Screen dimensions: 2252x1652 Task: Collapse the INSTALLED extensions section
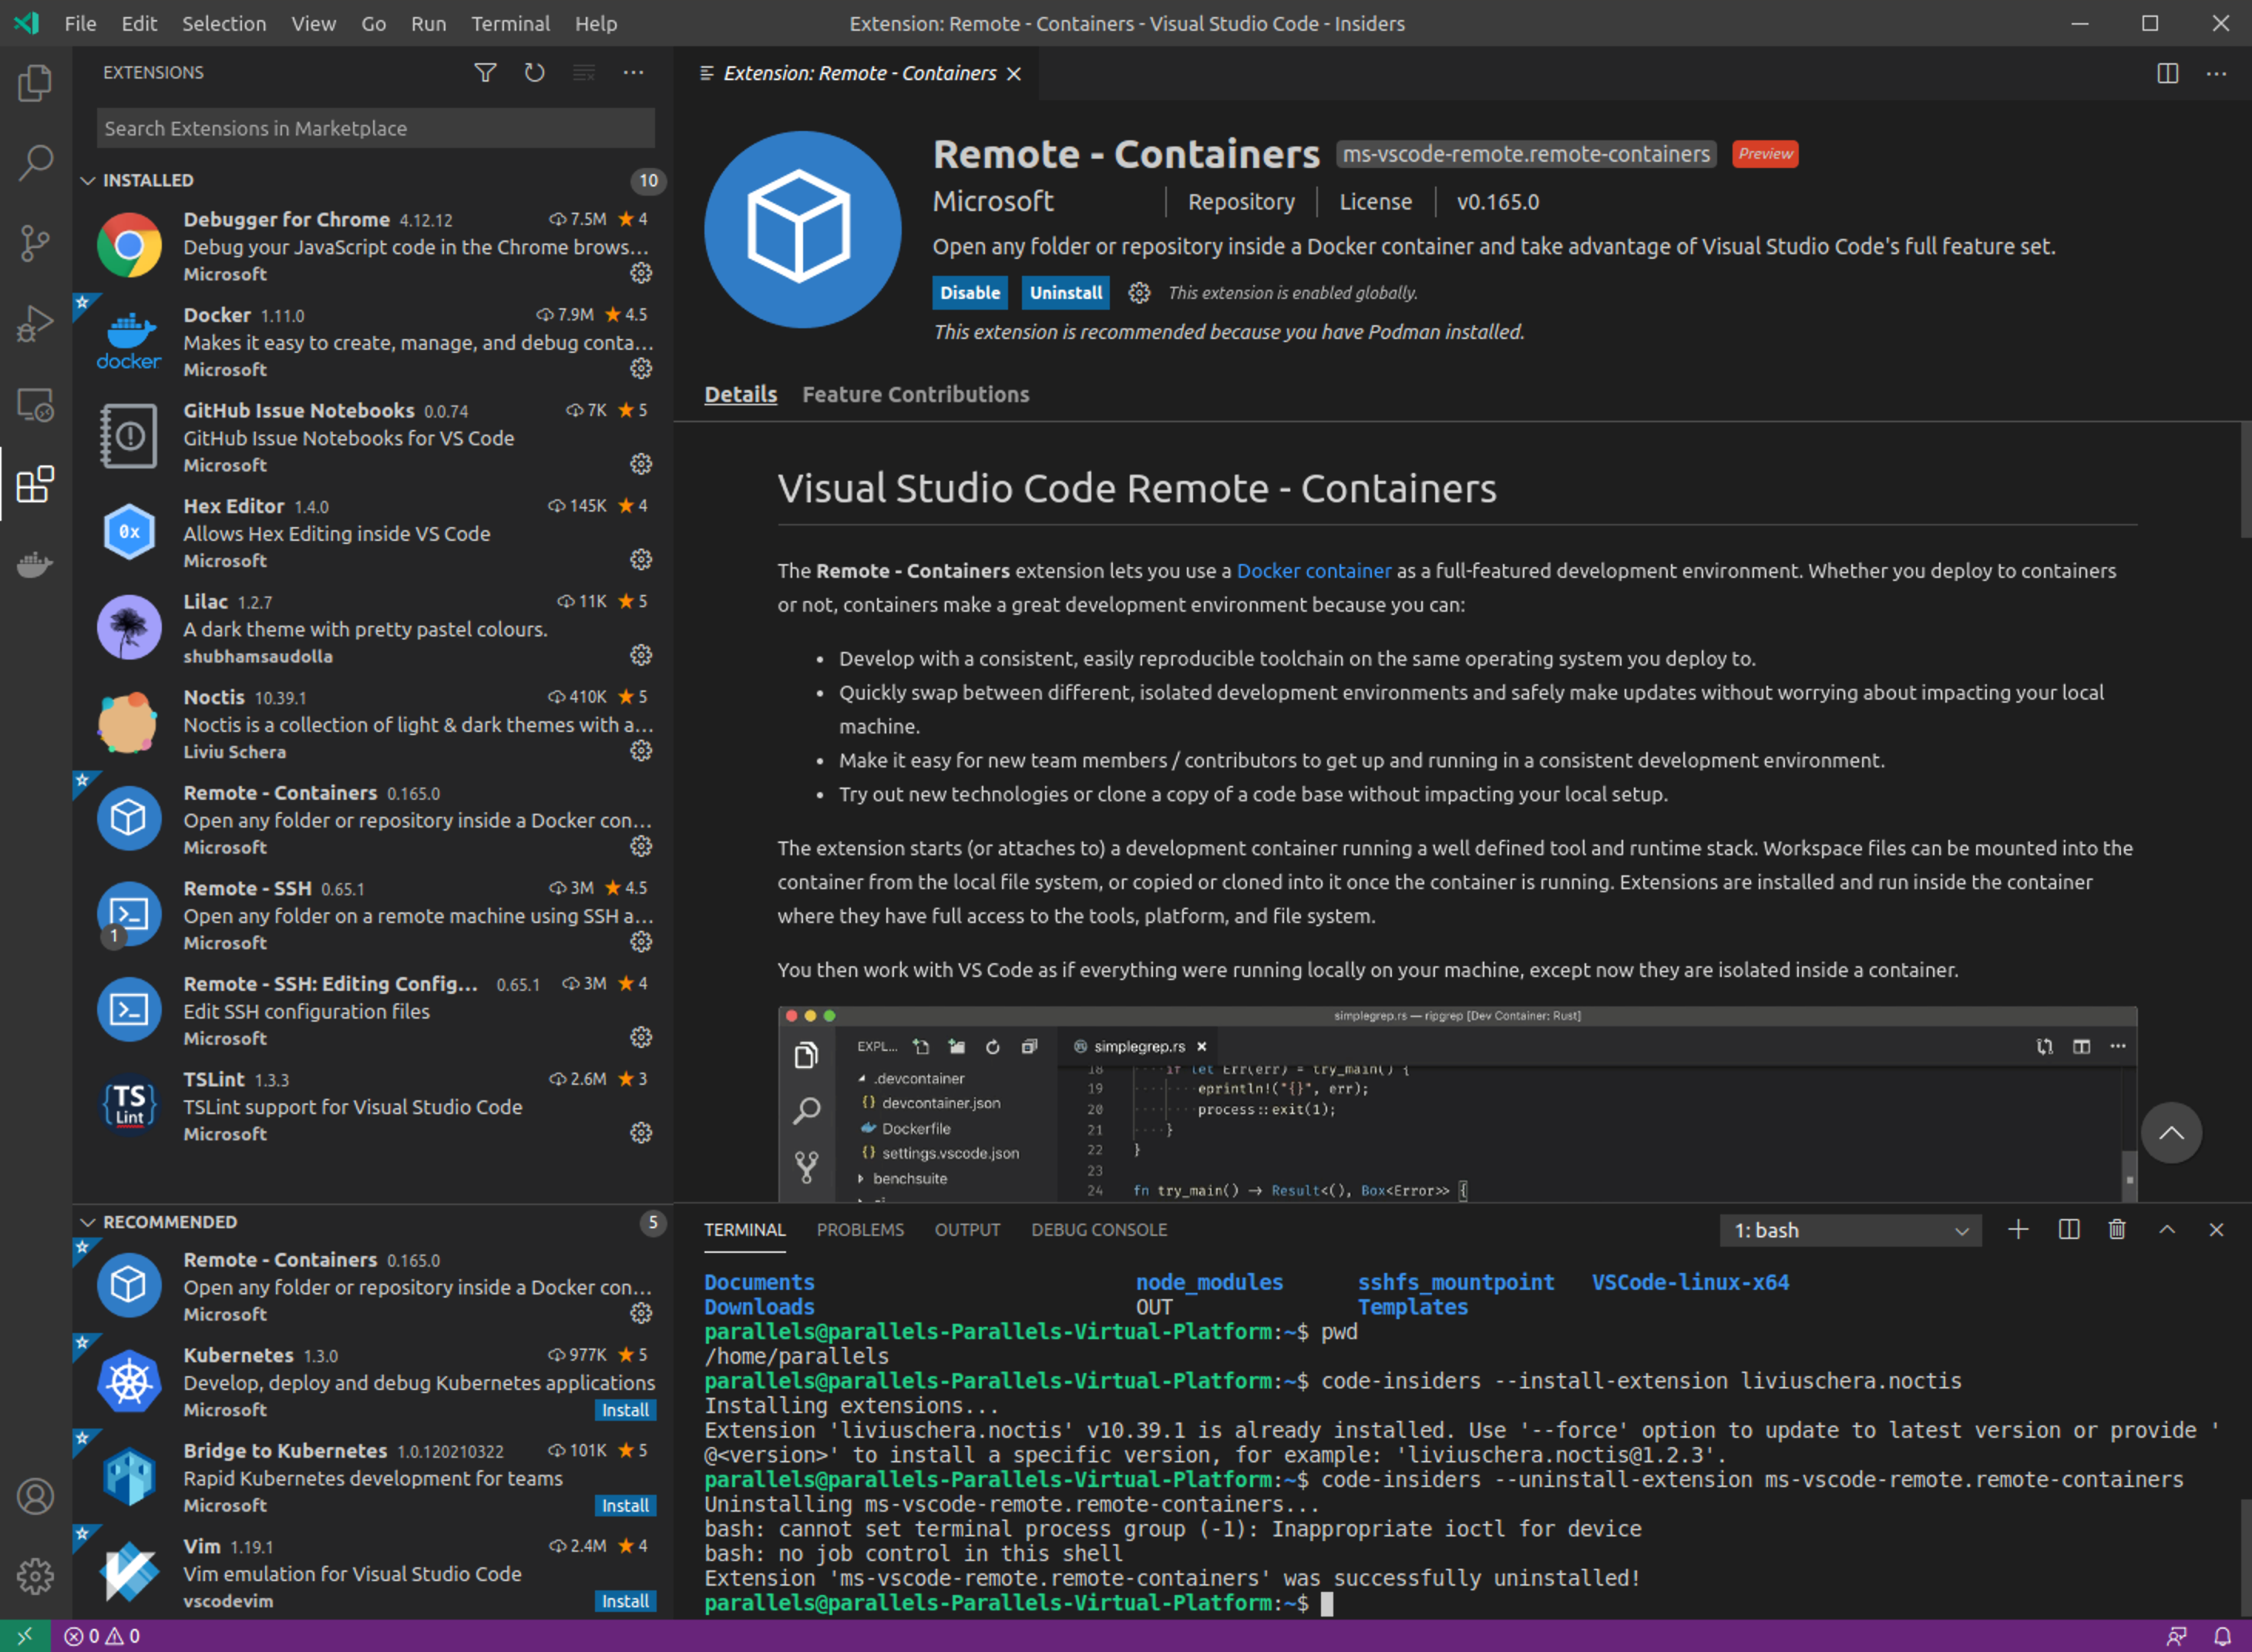[x=88, y=180]
